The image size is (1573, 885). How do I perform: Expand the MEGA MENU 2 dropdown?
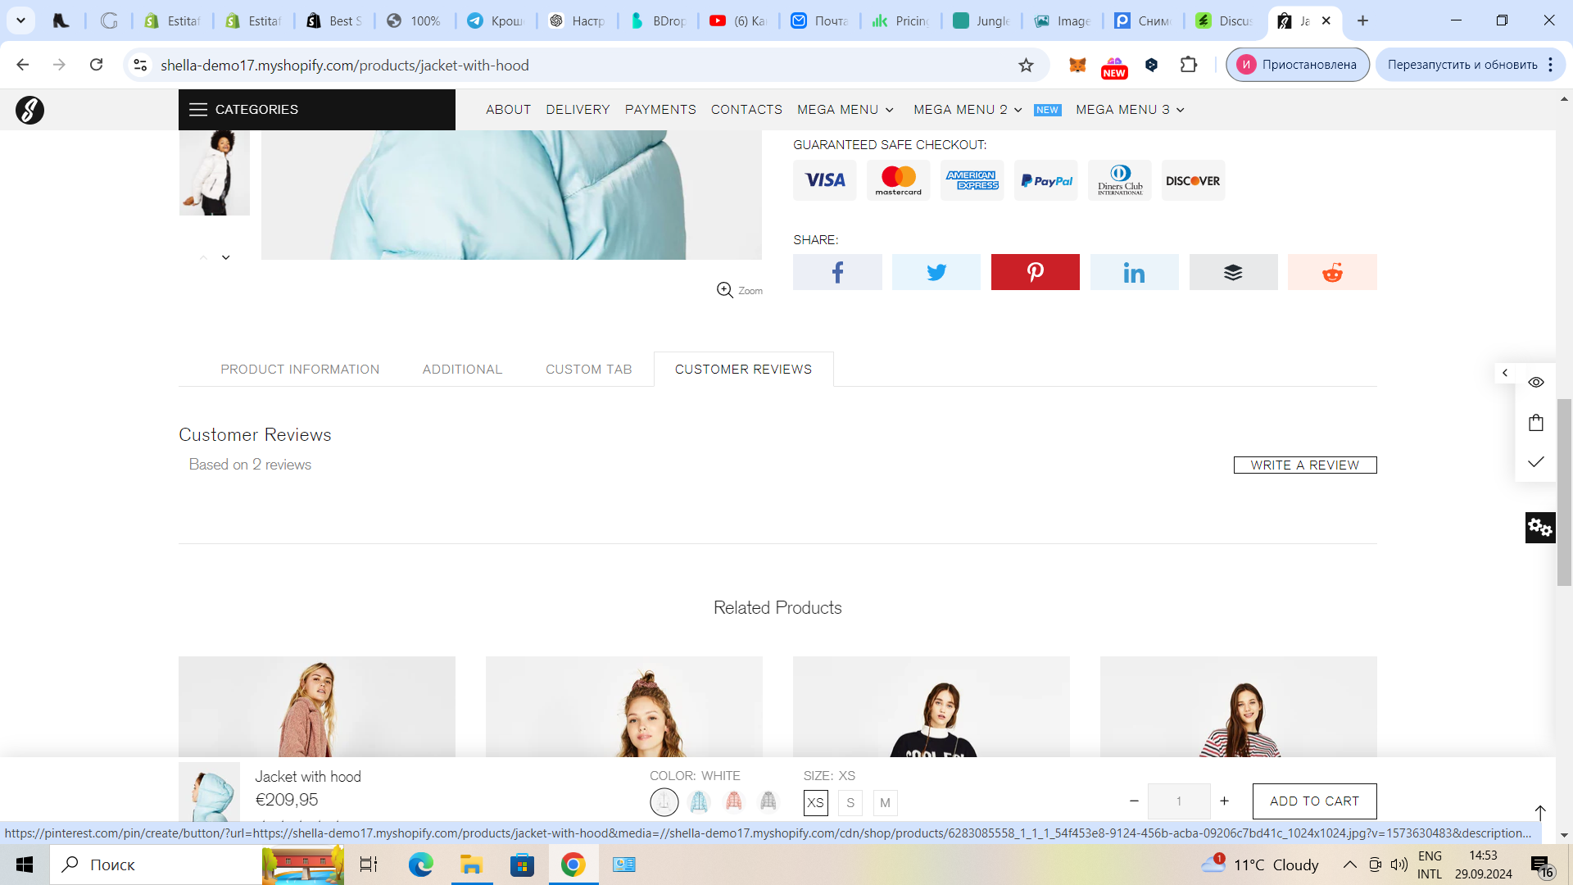968,110
